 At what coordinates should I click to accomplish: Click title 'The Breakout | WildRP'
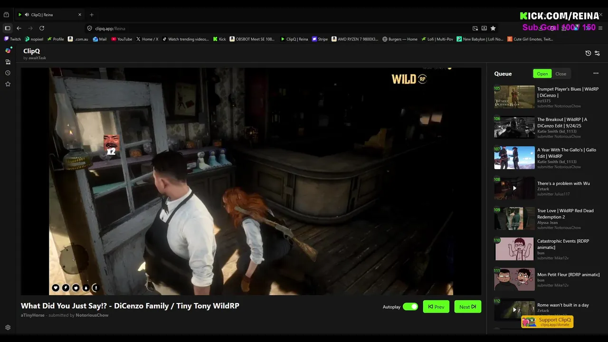(562, 123)
